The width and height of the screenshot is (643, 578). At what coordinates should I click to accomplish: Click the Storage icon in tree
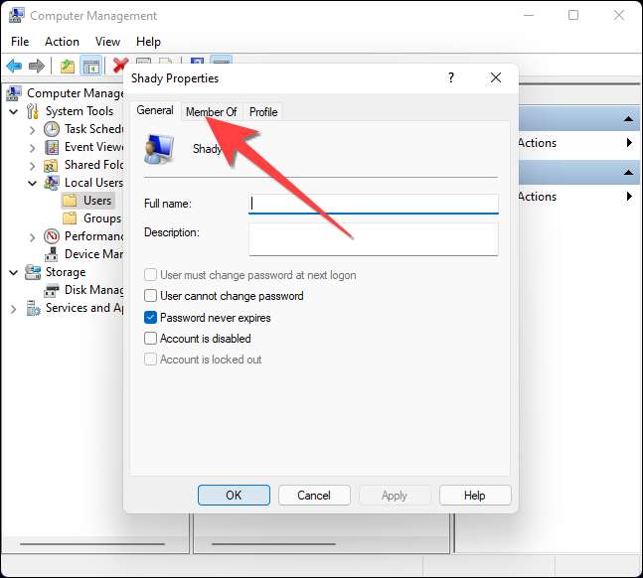(33, 272)
